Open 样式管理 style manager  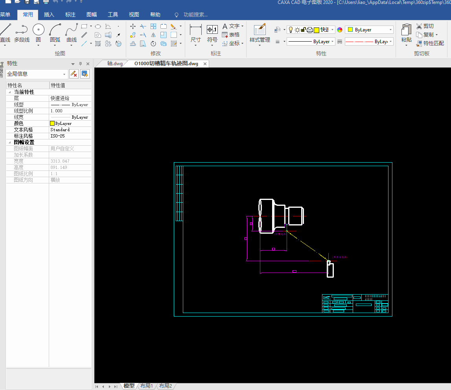coord(260,34)
